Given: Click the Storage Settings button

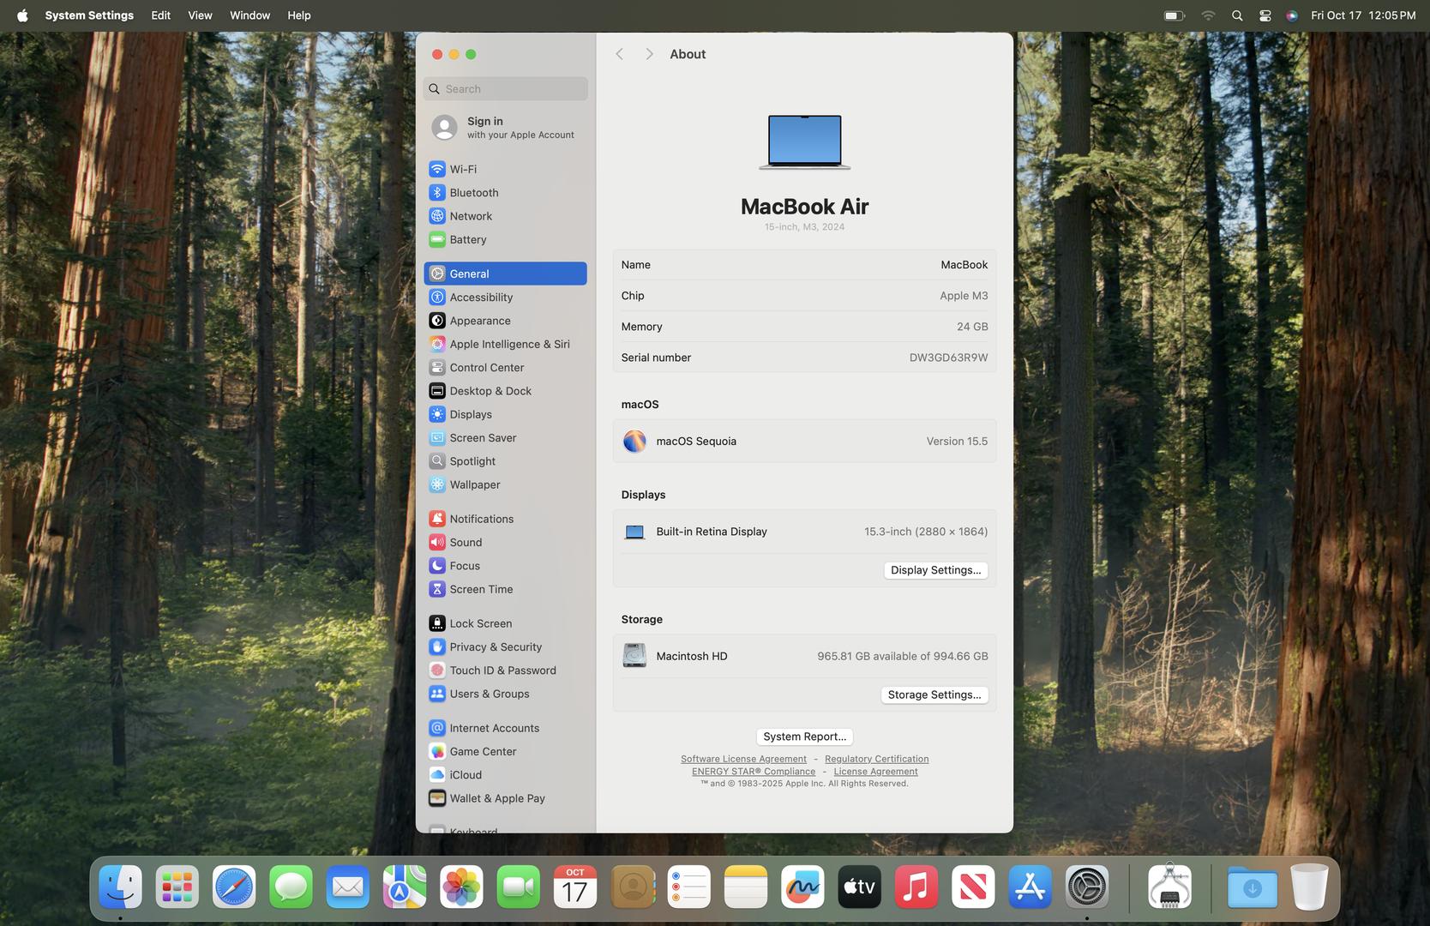Looking at the screenshot, I should pyautogui.click(x=934, y=695).
